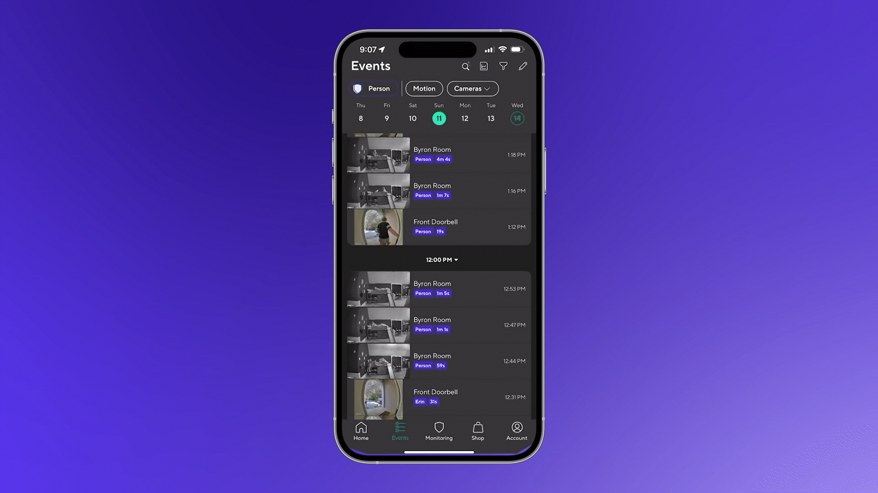Select Sunday the 11th date
The height and width of the screenshot is (493, 878).
point(439,118)
